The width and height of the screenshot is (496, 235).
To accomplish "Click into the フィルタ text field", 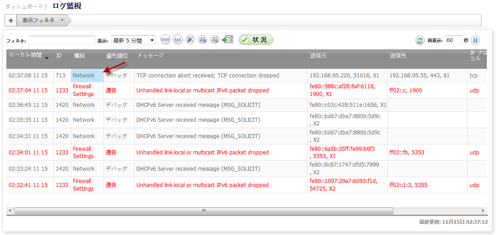I will click(x=61, y=40).
